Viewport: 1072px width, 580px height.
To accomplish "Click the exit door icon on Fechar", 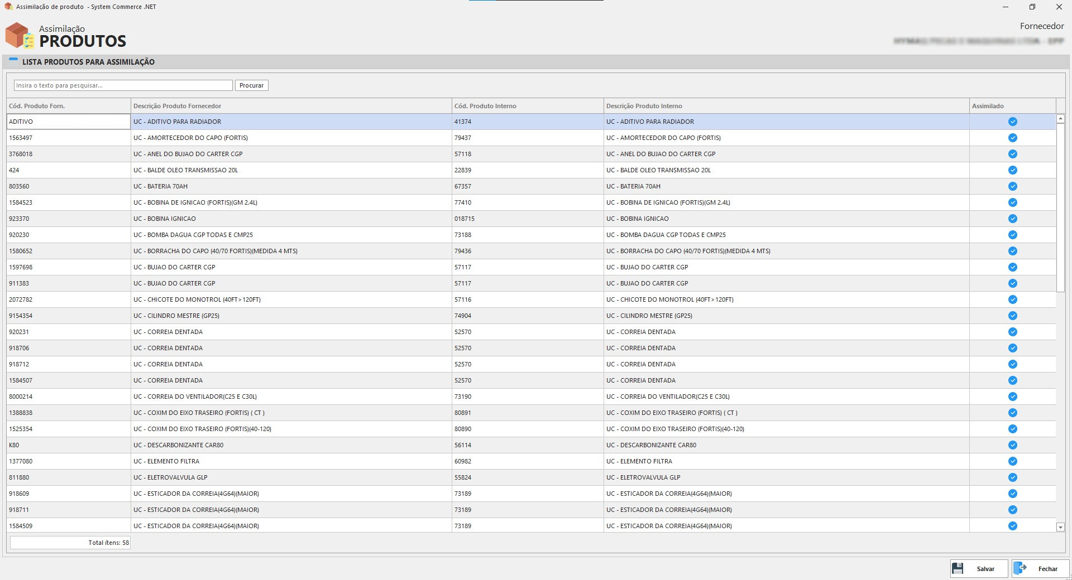I will pyautogui.click(x=1021, y=568).
